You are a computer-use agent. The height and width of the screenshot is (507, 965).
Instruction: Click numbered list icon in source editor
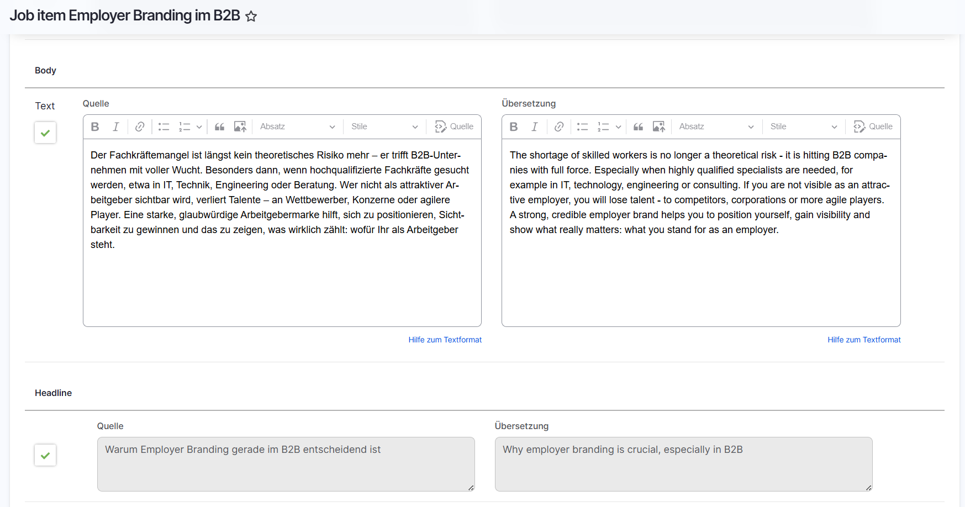click(184, 126)
